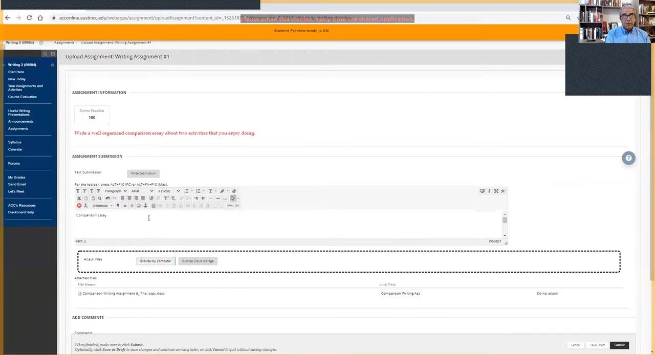
Task: Expand spell check language arrow
Action: (x=238, y=198)
